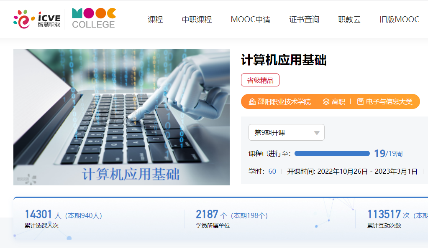Switch to 旧版MOOC

pos(399,19)
